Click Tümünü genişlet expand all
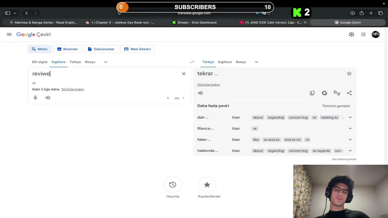Viewport: 388px width, 218px height. [336, 106]
